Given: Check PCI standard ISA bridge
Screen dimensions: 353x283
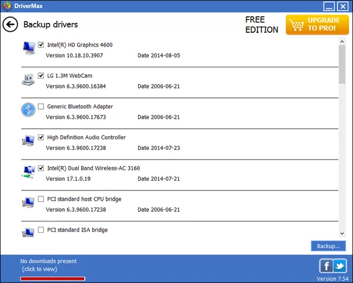Looking at the screenshot, I should pos(41,230).
